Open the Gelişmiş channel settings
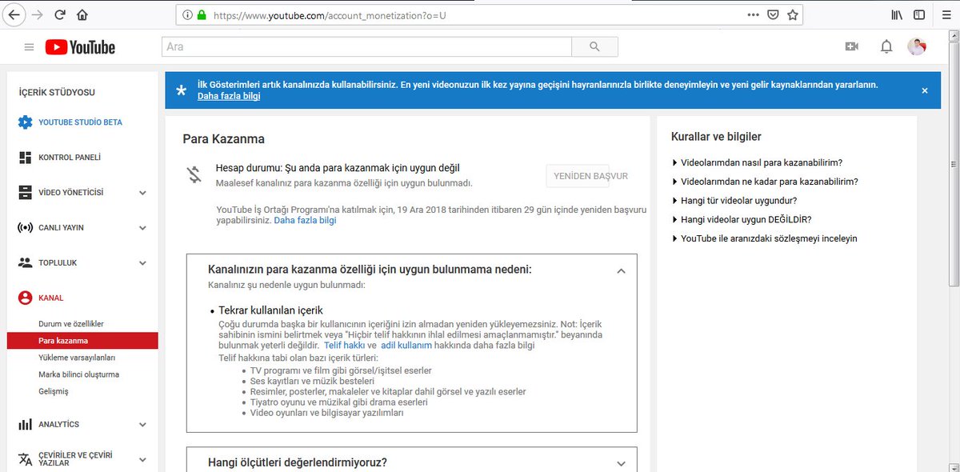The width and height of the screenshot is (960, 472). coord(54,391)
